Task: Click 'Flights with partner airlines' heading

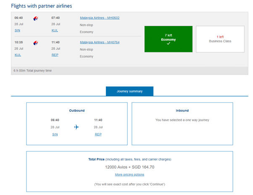Action: tap(42, 6)
